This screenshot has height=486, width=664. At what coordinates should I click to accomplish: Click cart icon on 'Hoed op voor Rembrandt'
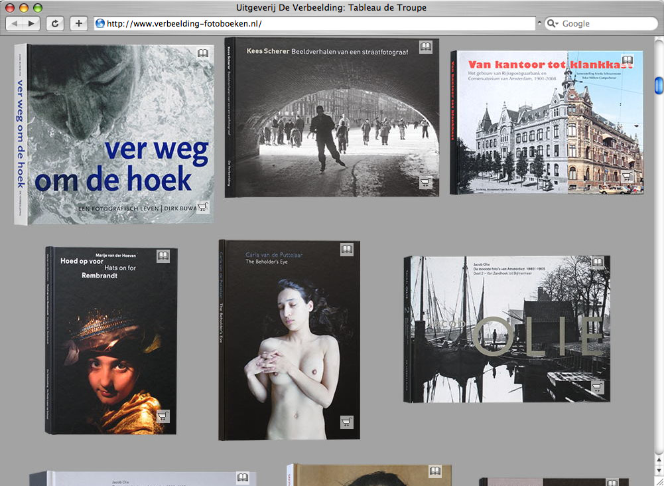[x=163, y=416]
